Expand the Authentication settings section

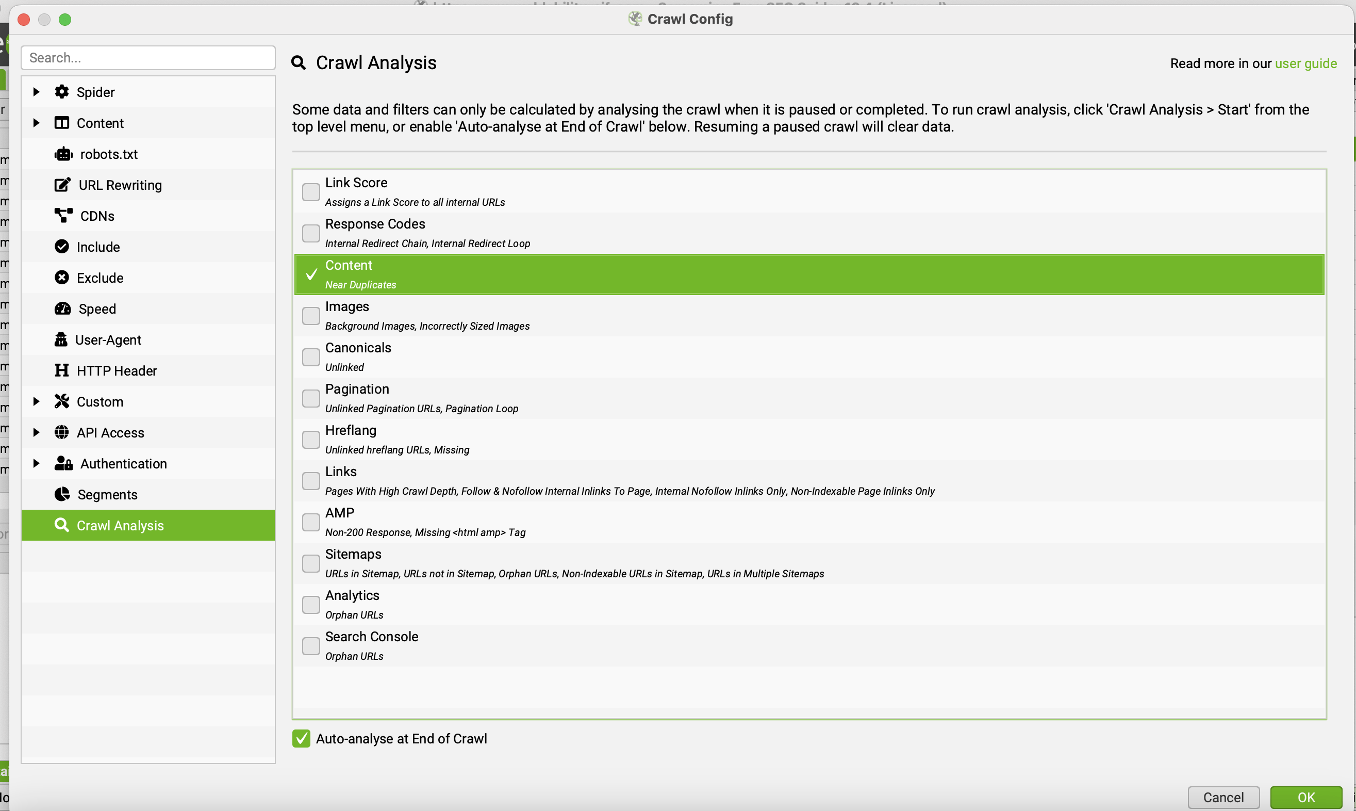click(x=36, y=463)
